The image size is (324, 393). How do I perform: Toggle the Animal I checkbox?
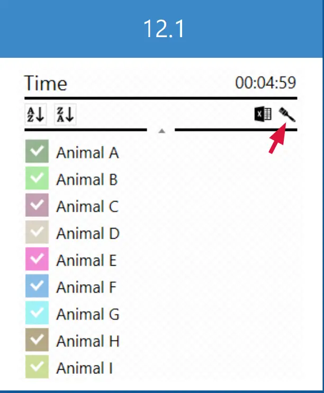[37, 368]
